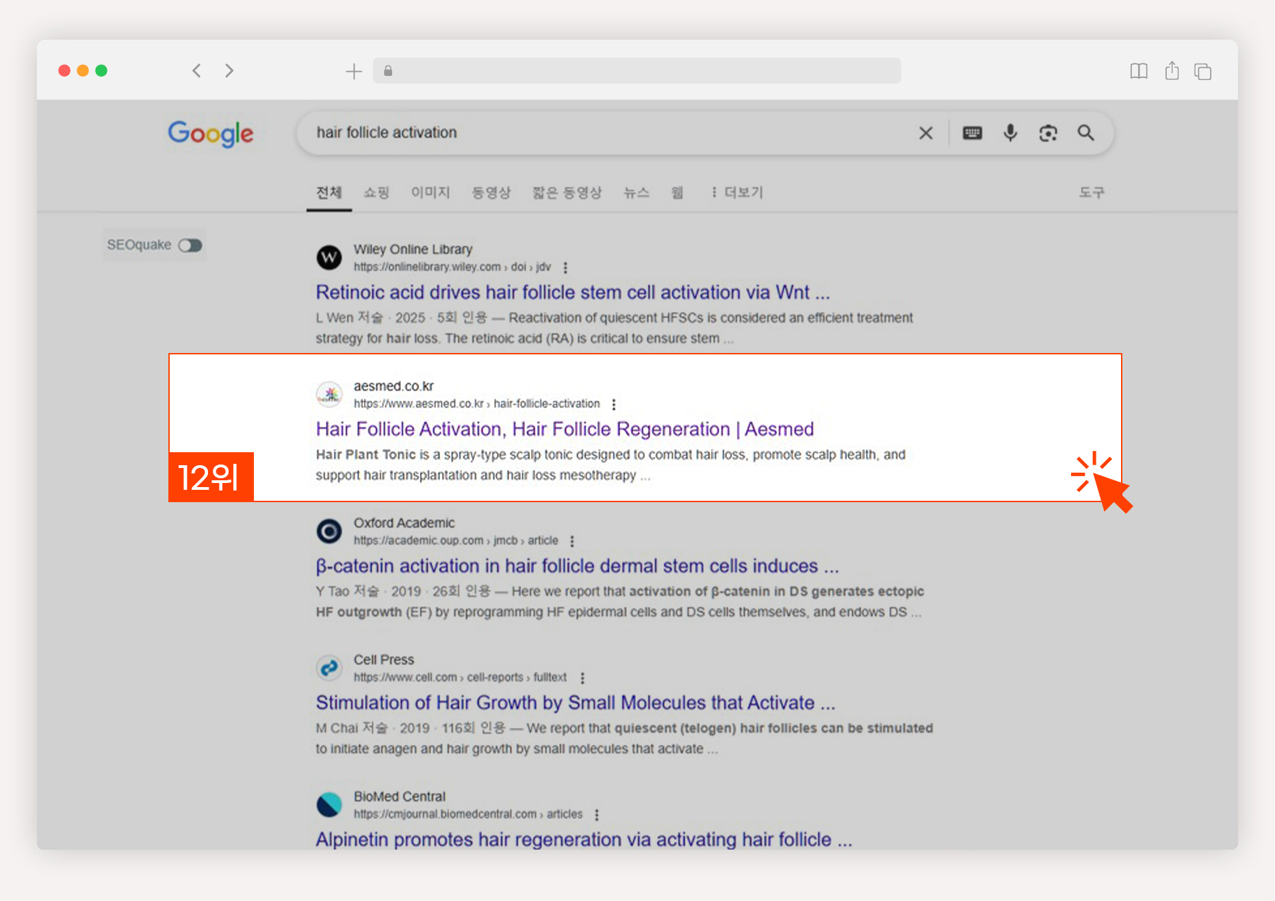Open the on-screen keyboard icon
Viewport: 1275px width, 901px height.
coord(972,133)
